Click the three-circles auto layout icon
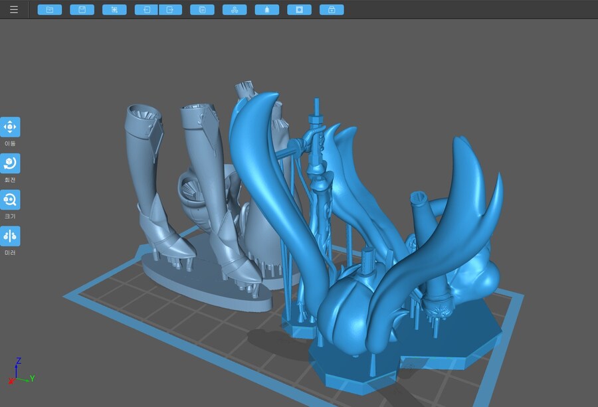The width and height of the screenshot is (598, 407). [234, 9]
